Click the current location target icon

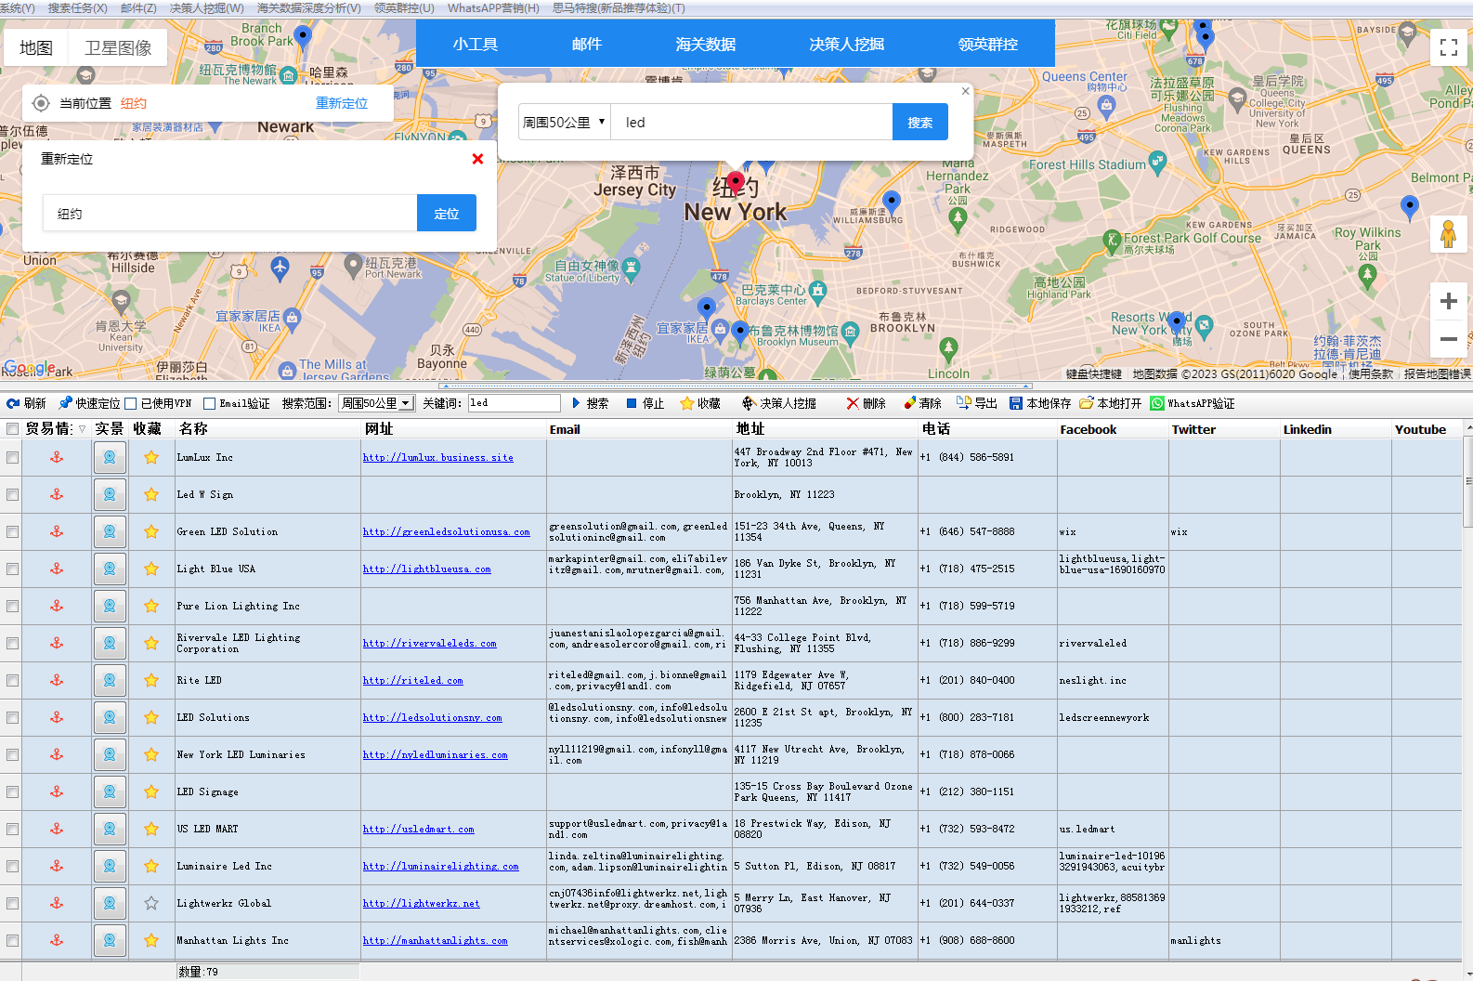point(41,103)
